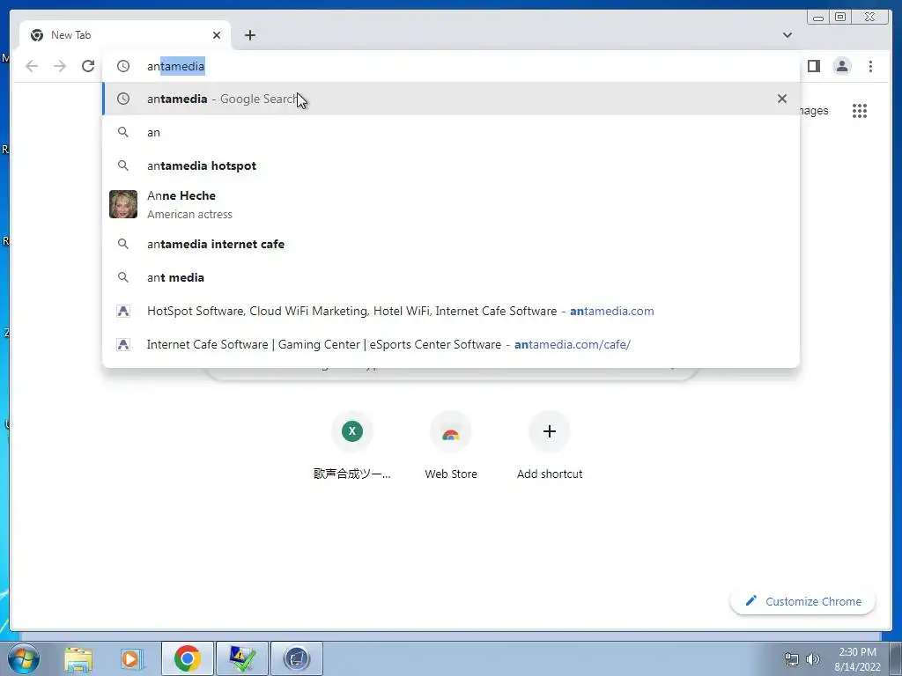The image size is (902, 676).
Task: Click the New Tab tab title
Action: (70, 35)
